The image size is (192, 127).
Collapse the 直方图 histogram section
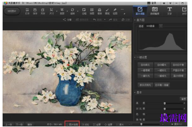[135, 20]
